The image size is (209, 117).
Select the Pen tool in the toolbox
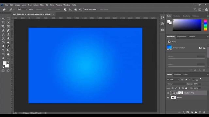pos(8,46)
